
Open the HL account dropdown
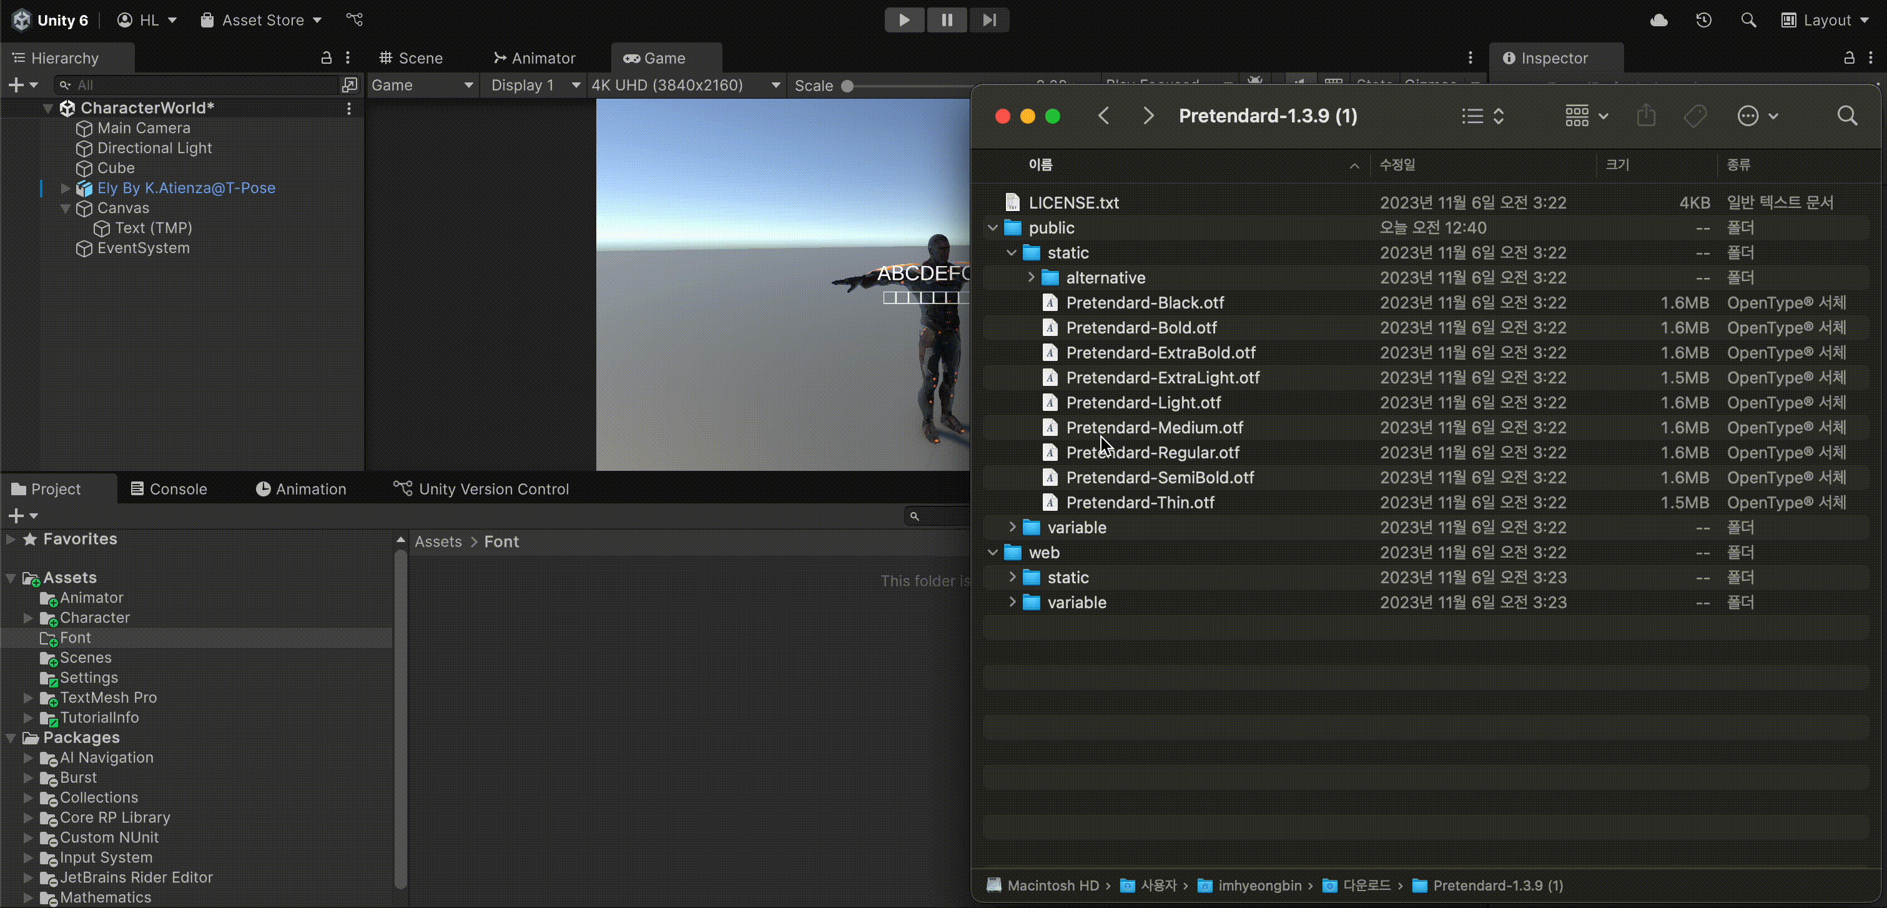(147, 20)
